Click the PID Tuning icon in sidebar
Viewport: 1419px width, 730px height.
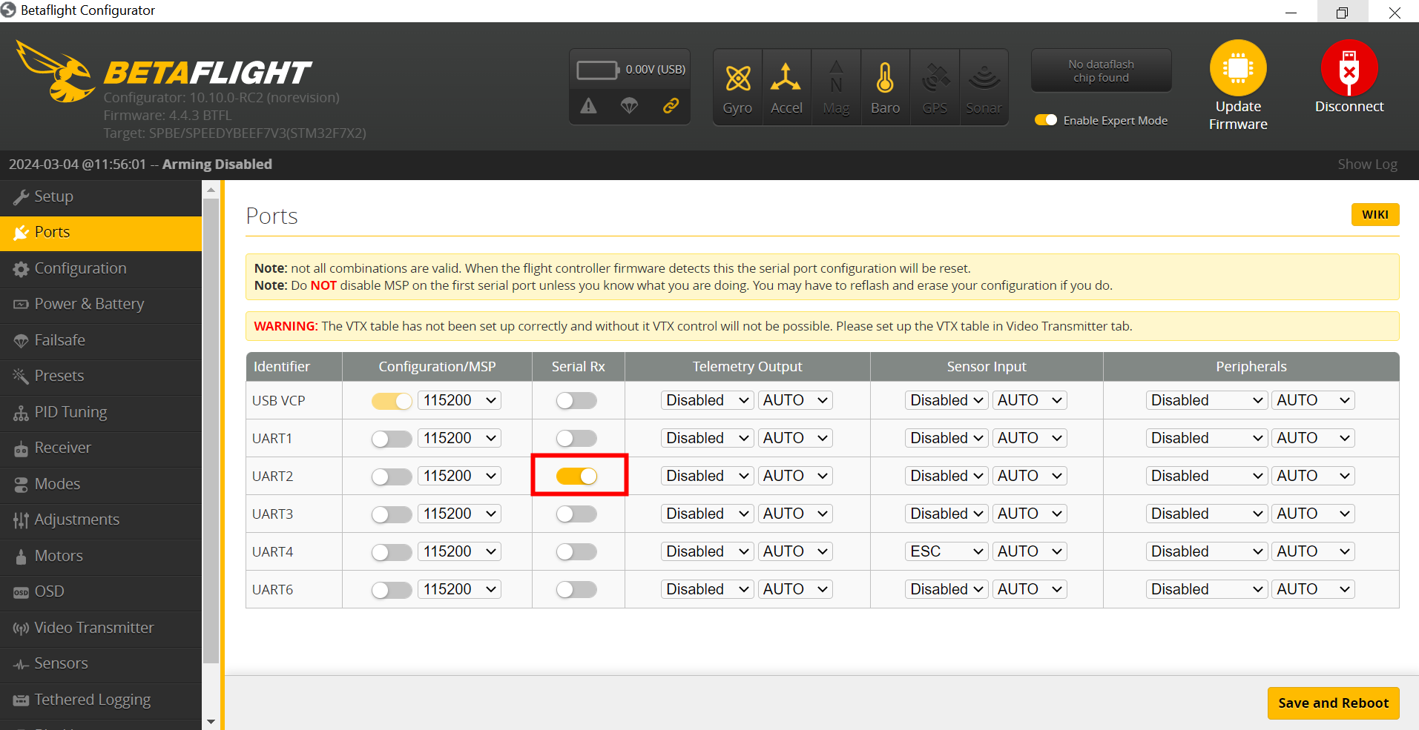point(21,413)
